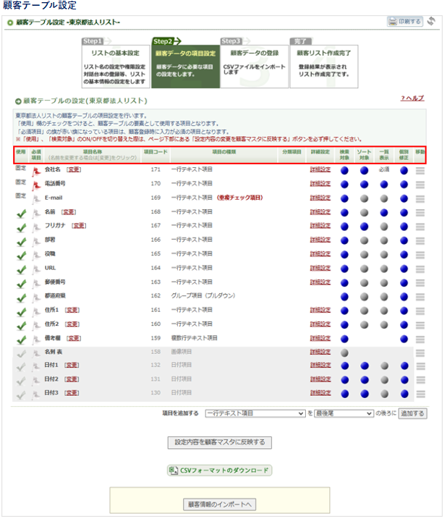The image size is (447, 519).
Task: Open 詳細設定 link for 会社名
Action: 320,169
